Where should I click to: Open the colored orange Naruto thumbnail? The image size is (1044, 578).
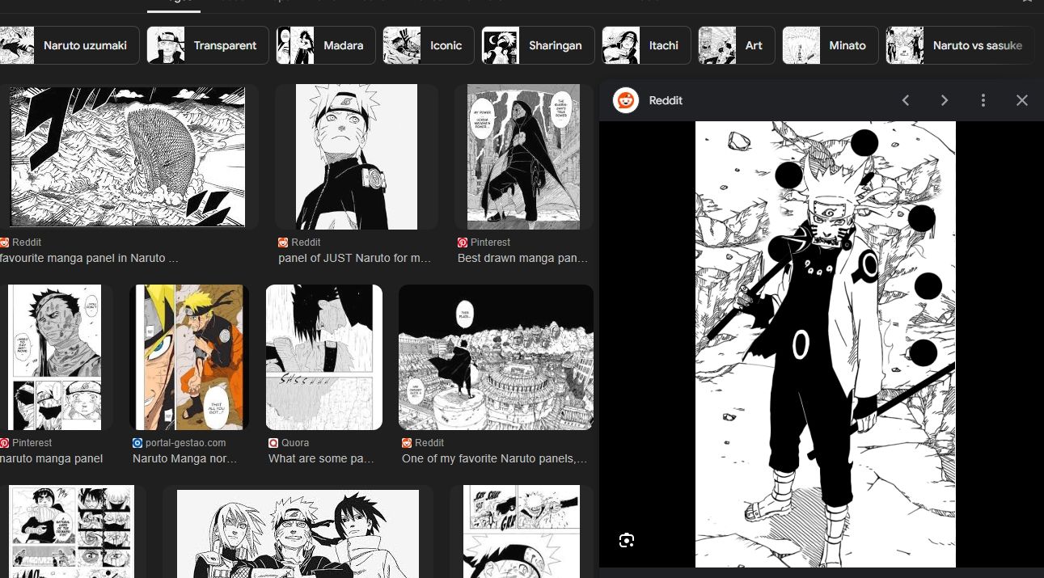click(189, 357)
